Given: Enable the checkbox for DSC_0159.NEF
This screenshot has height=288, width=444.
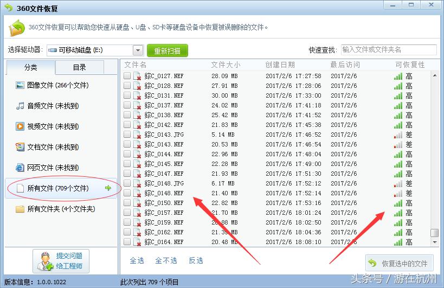Looking at the screenshot, I should [x=127, y=222].
